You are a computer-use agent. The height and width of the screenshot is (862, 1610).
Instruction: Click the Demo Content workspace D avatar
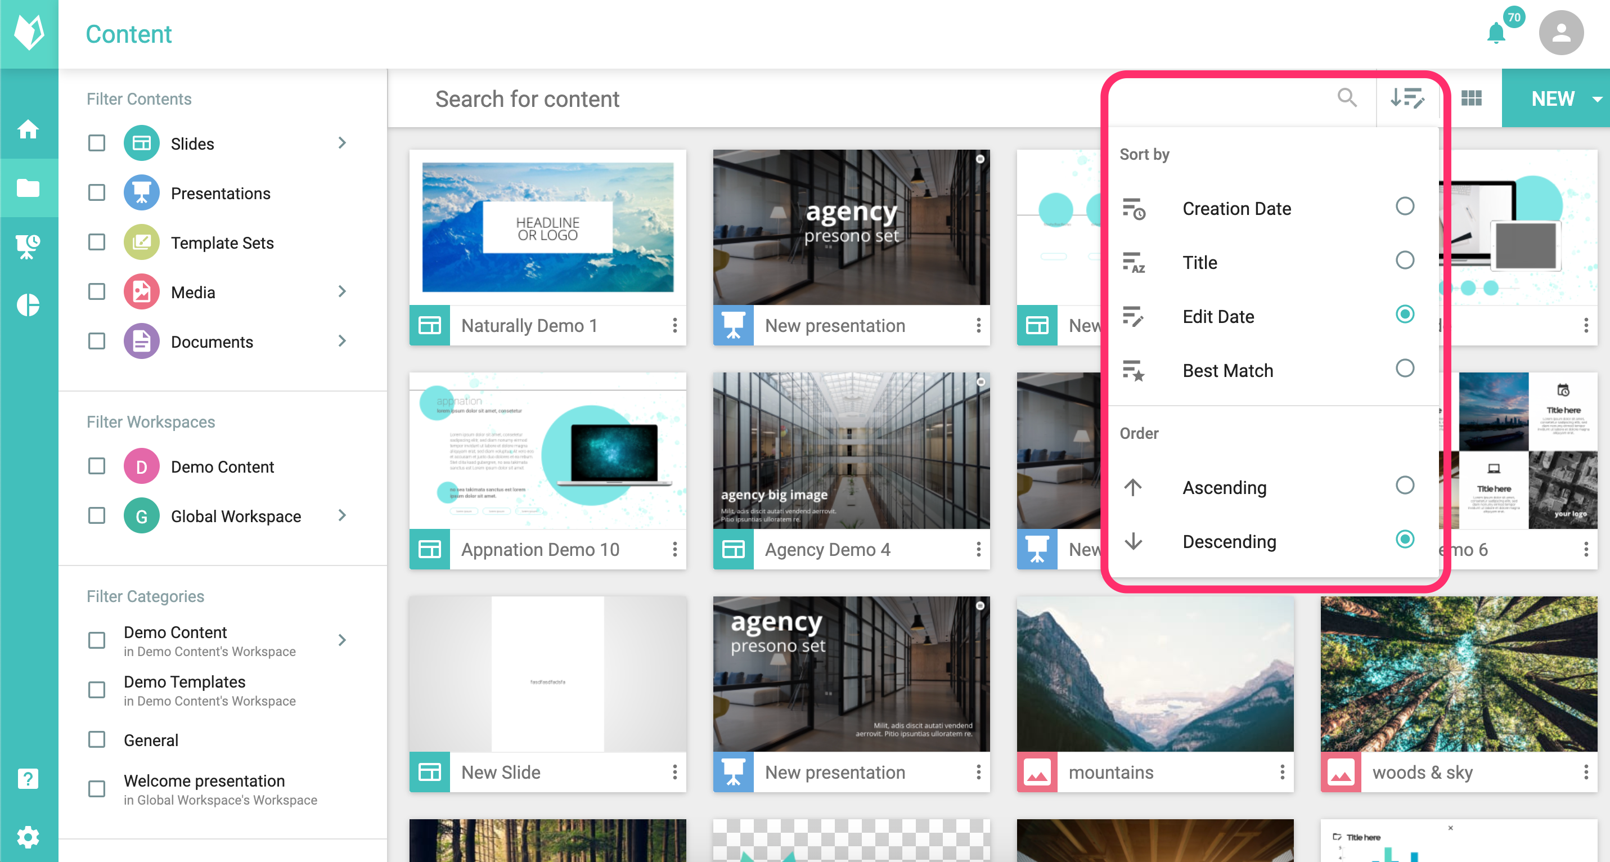(x=141, y=466)
